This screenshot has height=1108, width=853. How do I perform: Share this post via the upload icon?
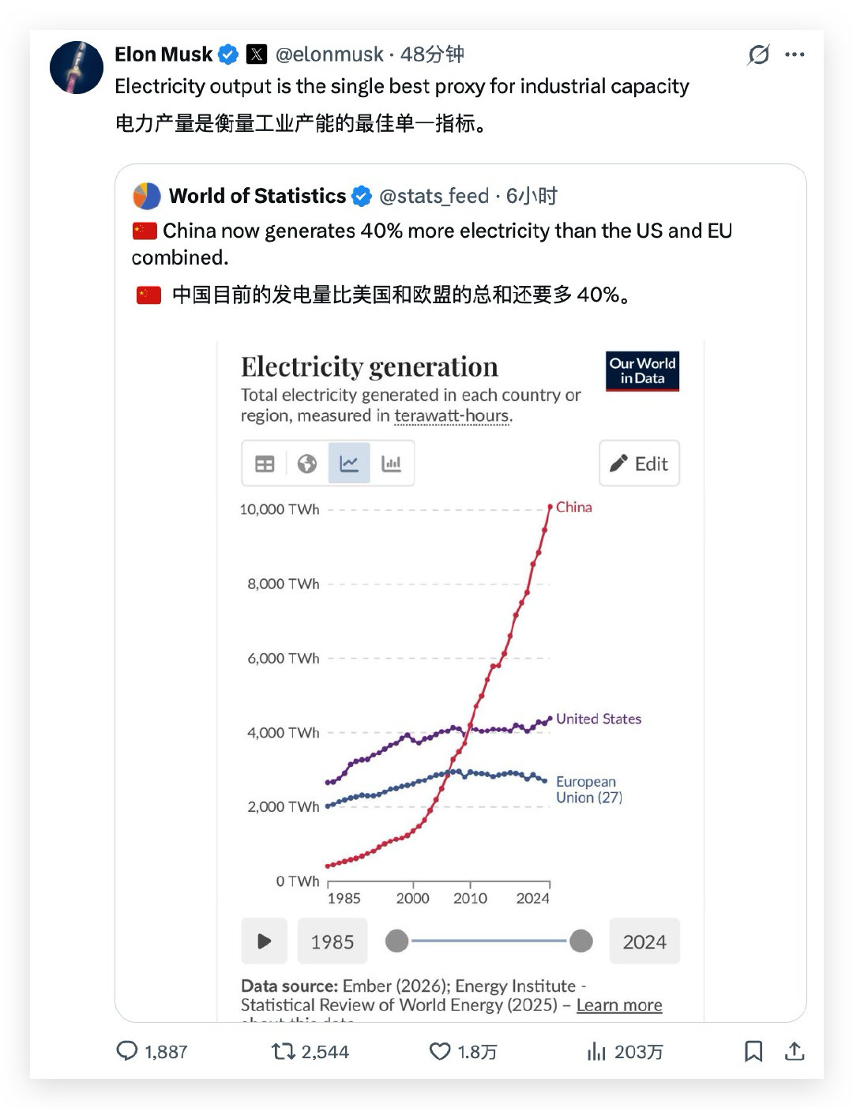pyautogui.click(x=796, y=1051)
